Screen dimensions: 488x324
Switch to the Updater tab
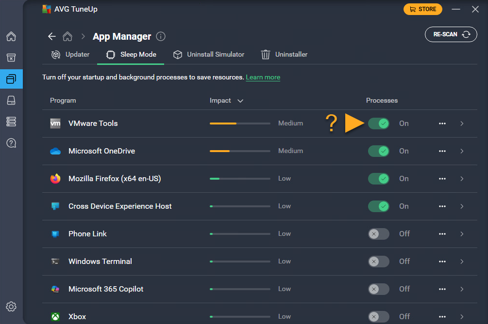[x=70, y=55]
